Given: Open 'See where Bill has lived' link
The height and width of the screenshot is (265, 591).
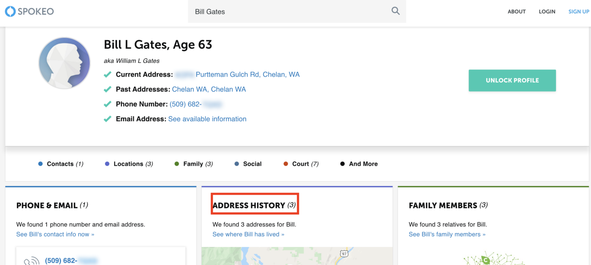Looking at the screenshot, I should [x=248, y=234].
